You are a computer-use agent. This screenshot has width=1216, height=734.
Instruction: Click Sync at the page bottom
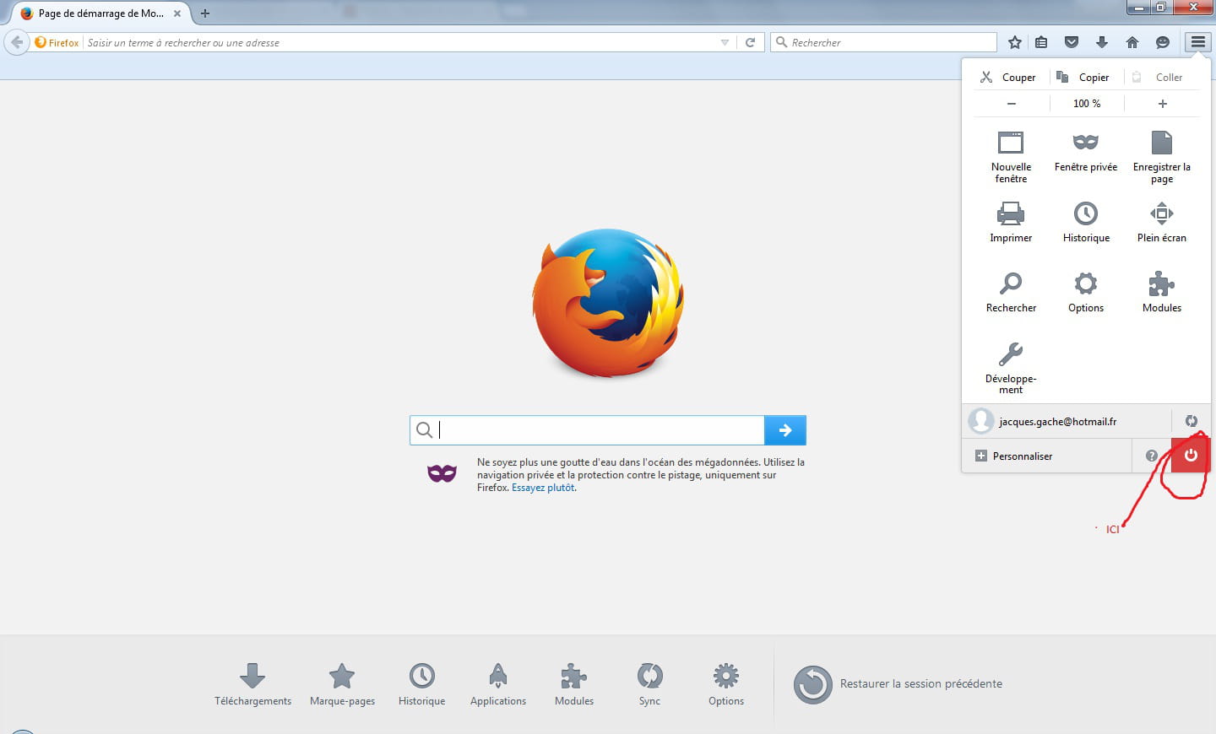click(x=649, y=684)
